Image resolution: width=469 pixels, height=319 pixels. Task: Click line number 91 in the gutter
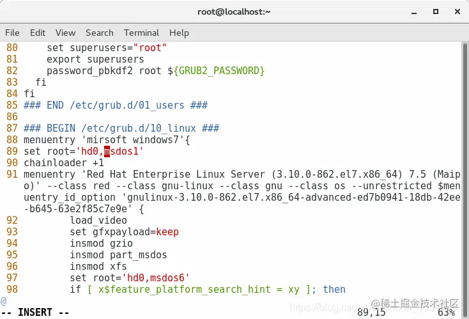click(x=12, y=174)
